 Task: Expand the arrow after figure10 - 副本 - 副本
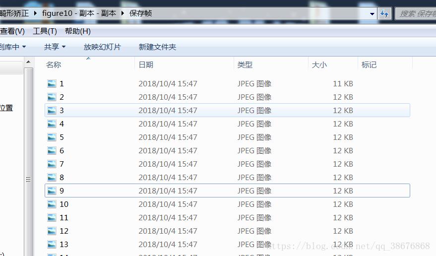123,13
